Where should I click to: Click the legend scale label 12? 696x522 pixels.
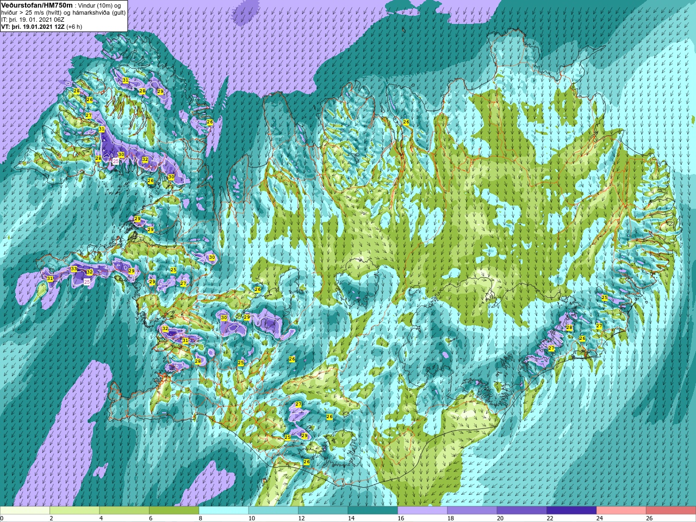point(301,519)
